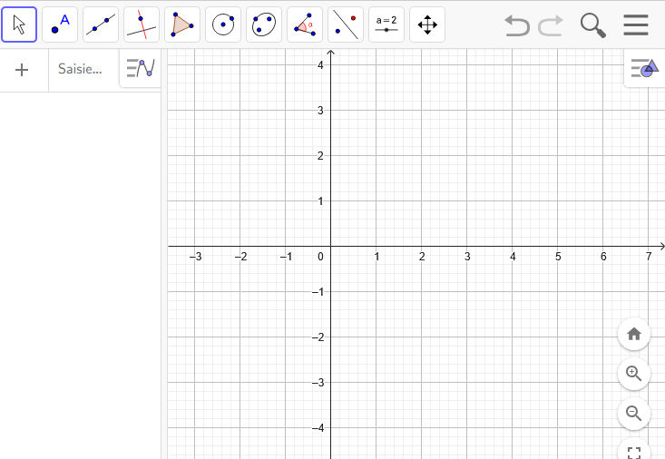
Task: Undo the last action
Action: pos(517,25)
